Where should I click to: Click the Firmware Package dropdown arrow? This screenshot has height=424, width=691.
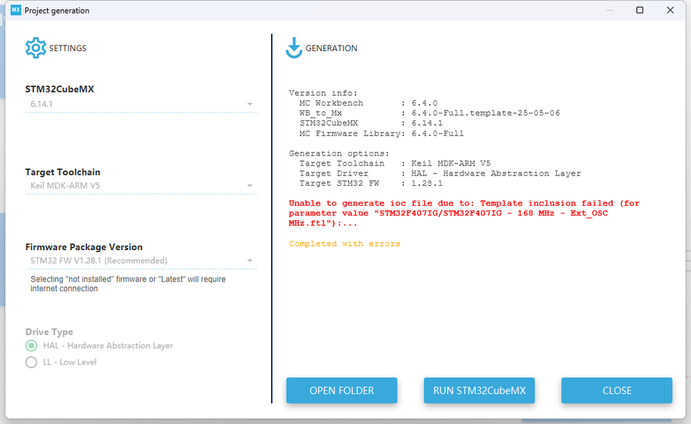click(x=250, y=261)
